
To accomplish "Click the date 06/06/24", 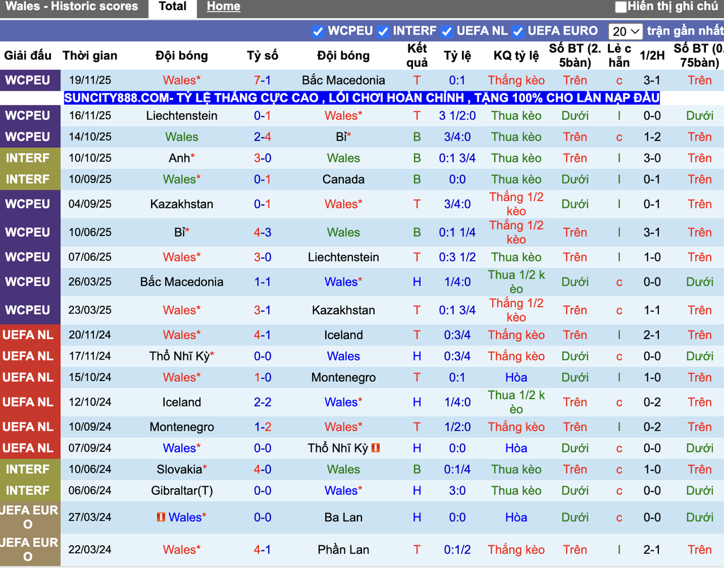I will coord(90,491).
